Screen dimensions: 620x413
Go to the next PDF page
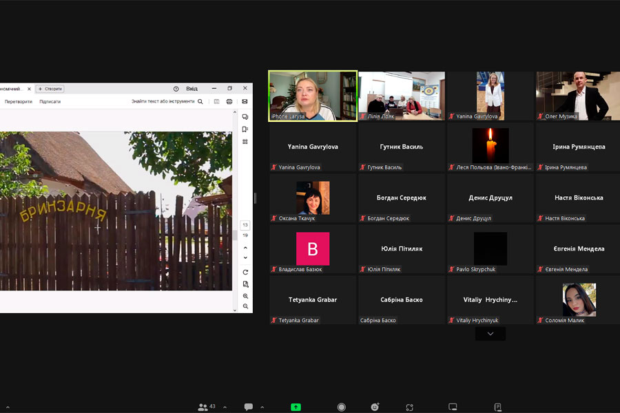[x=245, y=257]
